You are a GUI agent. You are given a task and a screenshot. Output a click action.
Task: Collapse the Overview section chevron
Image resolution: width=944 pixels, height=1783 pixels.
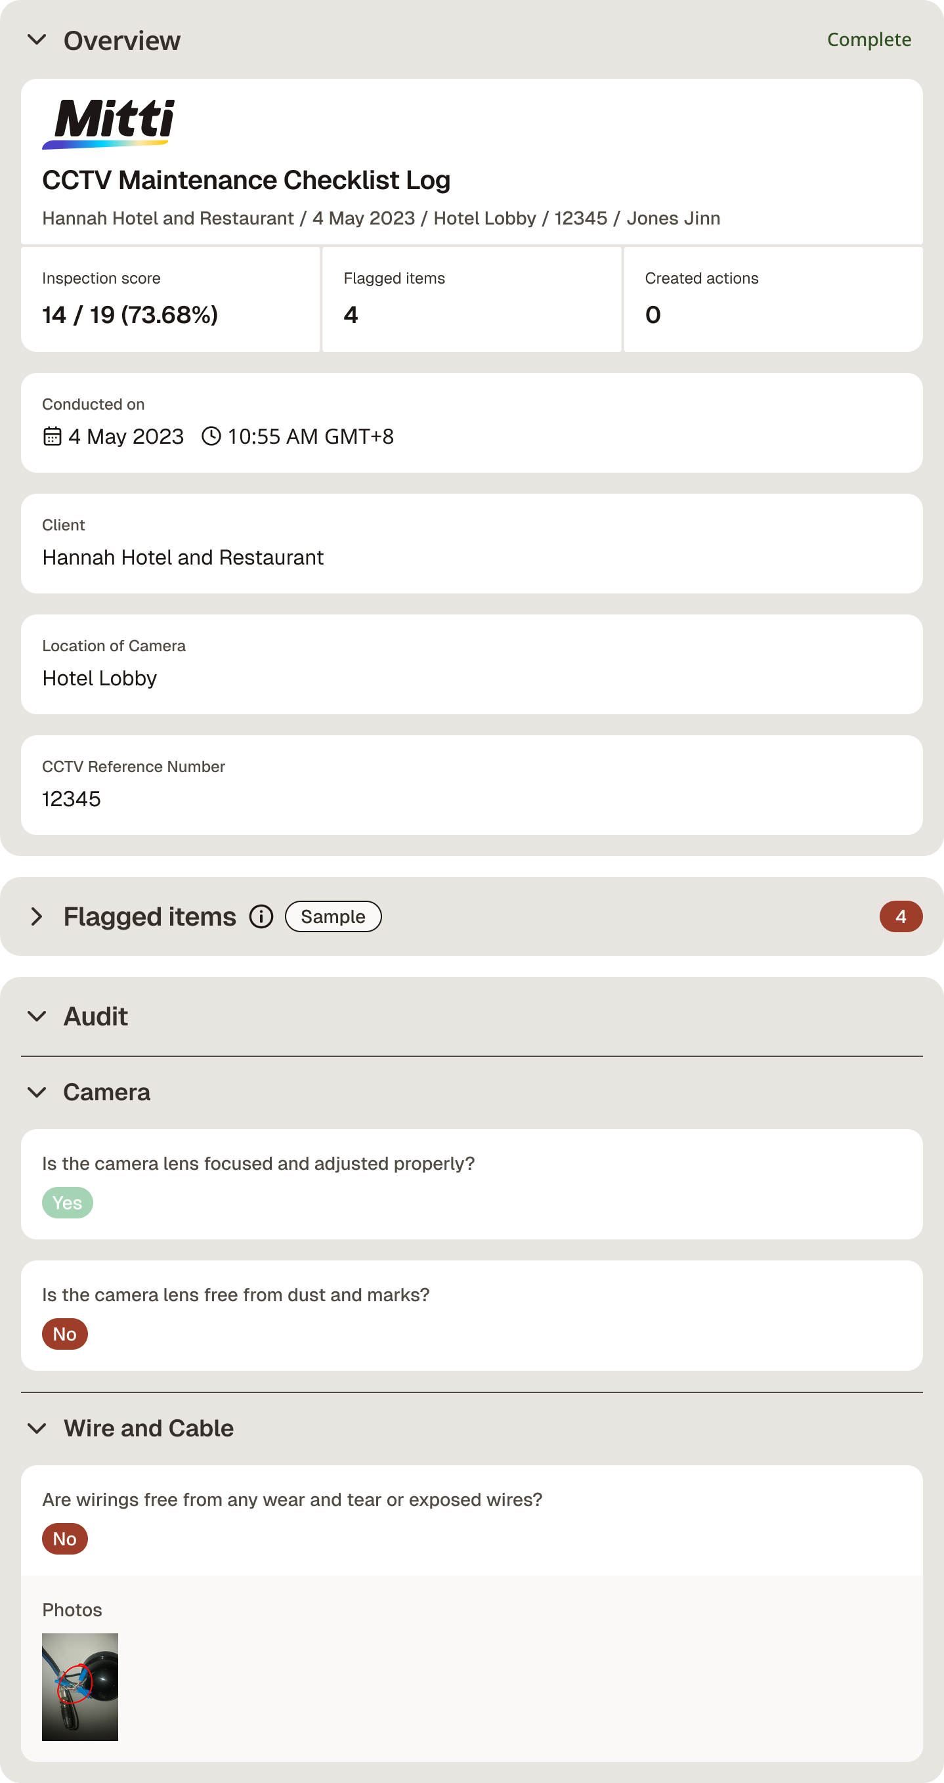click(x=37, y=40)
